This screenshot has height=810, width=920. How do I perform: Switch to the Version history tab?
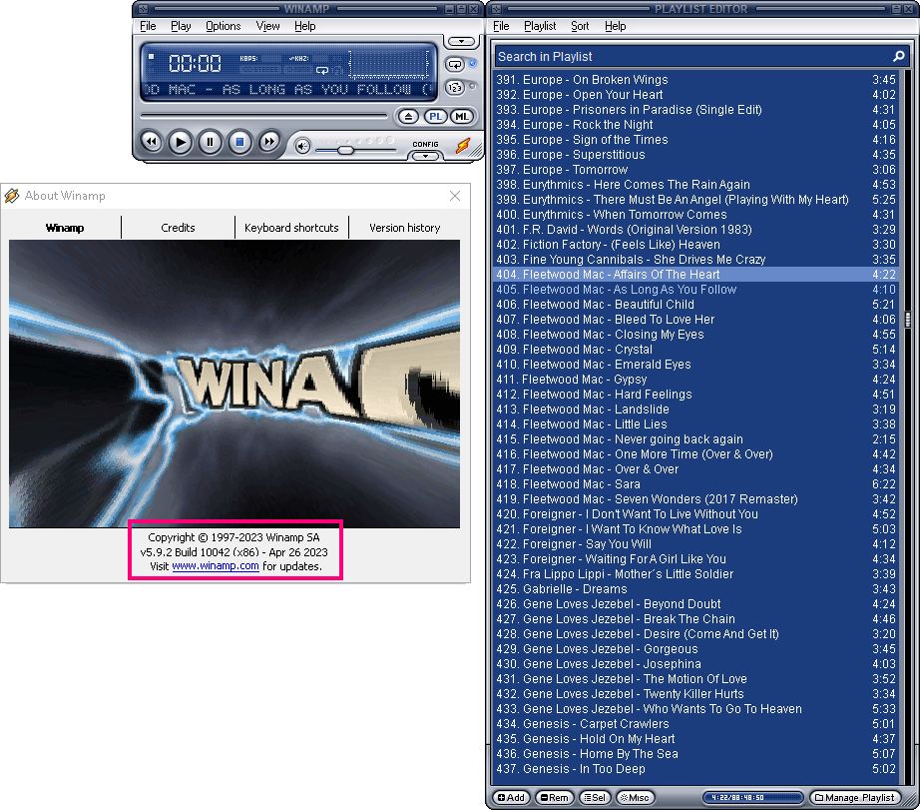point(405,228)
